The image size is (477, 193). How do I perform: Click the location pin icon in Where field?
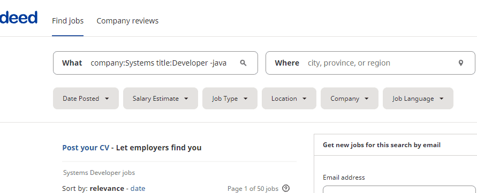click(x=461, y=63)
